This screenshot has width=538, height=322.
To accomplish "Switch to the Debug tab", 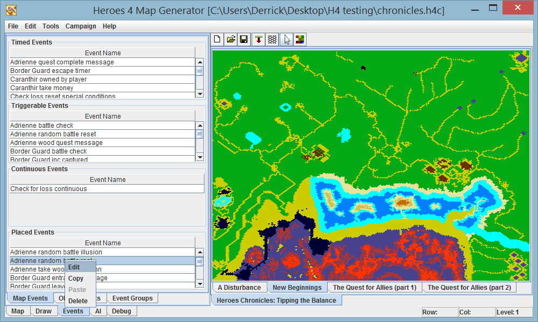I will coord(122,311).
